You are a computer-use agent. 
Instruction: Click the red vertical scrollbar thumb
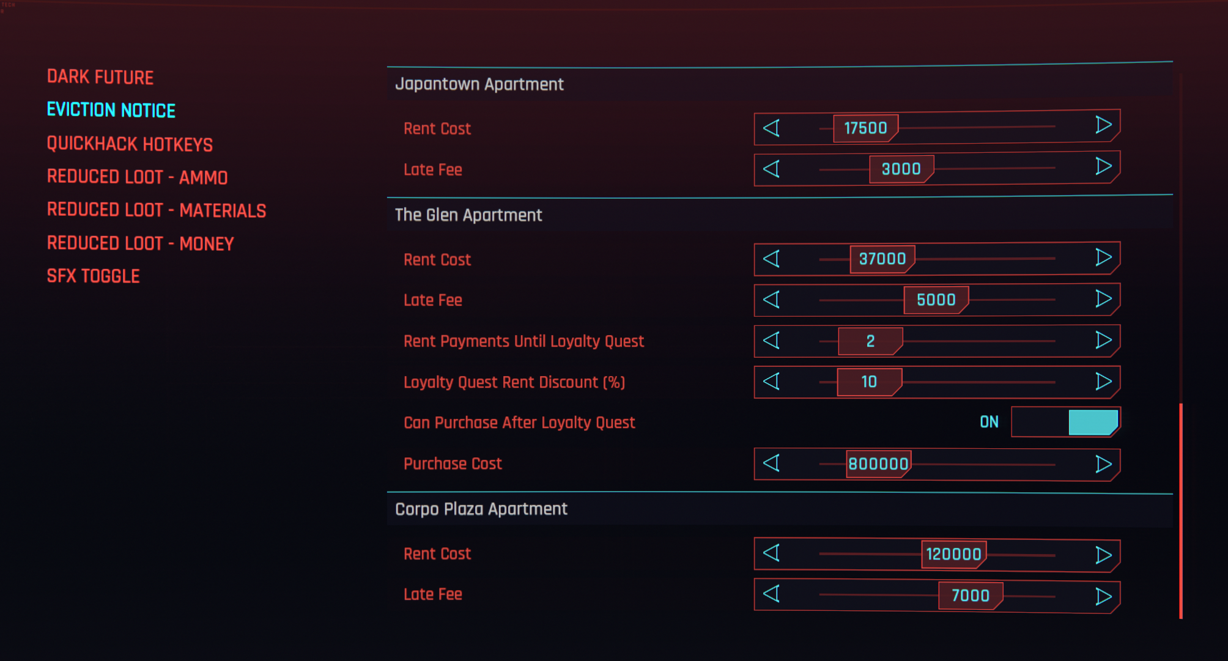pyautogui.click(x=1181, y=511)
